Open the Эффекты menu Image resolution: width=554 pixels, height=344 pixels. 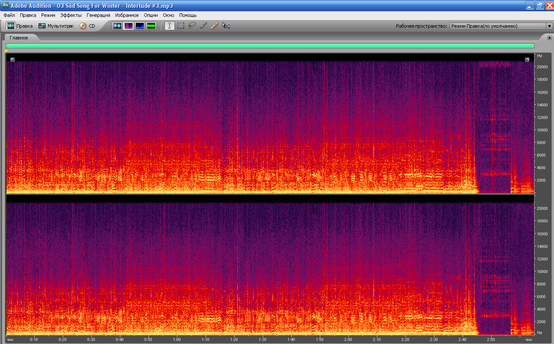71,15
